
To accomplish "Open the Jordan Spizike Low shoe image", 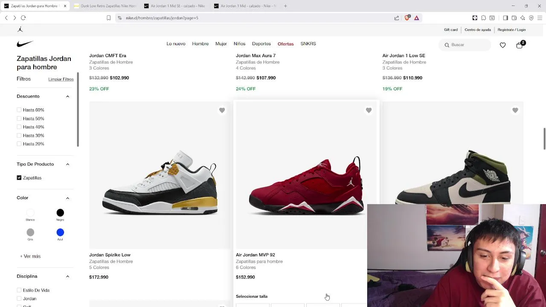I will point(160,175).
